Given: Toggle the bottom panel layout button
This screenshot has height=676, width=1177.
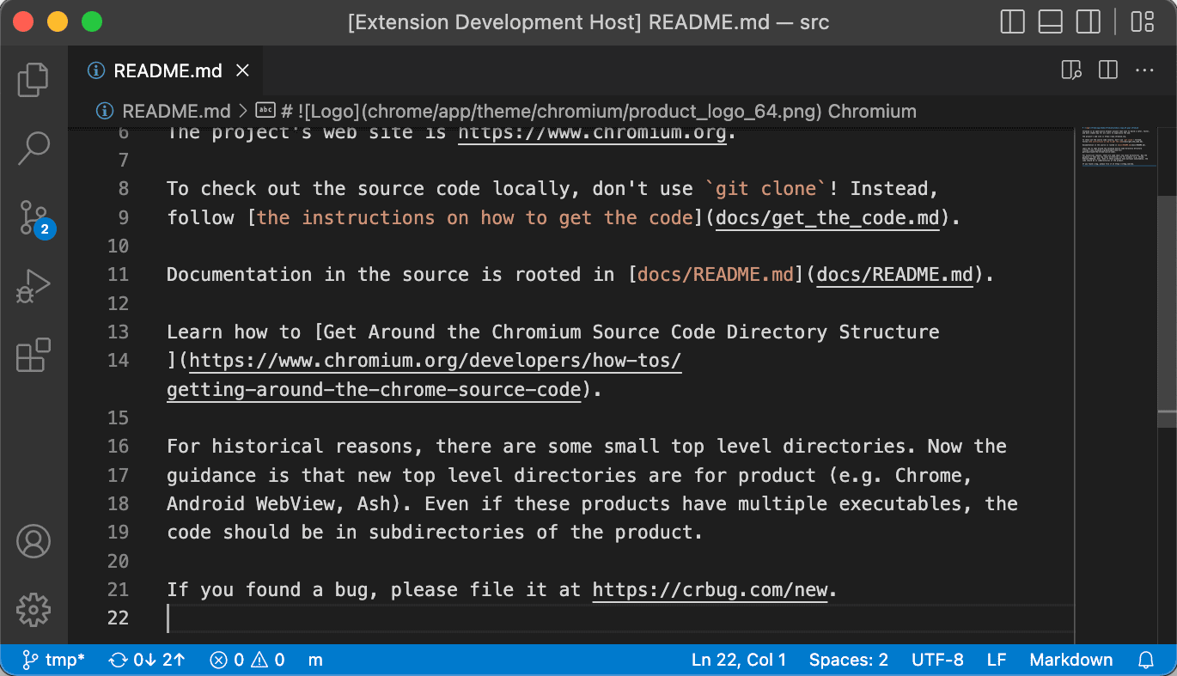Looking at the screenshot, I should tap(1051, 22).
